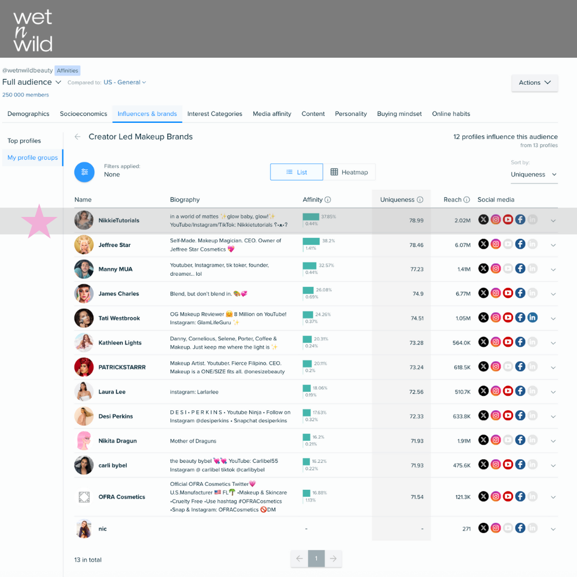Viewport: 577px width, 577px height.
Task: Open the Uniqueness info tooltip icon
Action: coord(420,200)
